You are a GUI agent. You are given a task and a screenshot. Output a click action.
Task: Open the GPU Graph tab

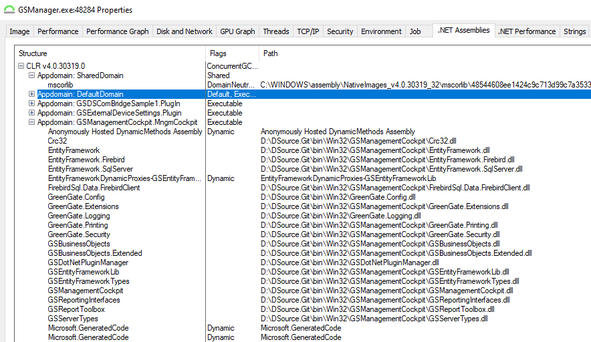point(237,31)
